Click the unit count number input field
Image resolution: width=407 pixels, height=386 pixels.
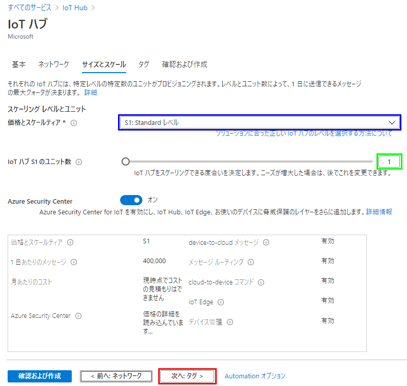click(x=389, y=162)
